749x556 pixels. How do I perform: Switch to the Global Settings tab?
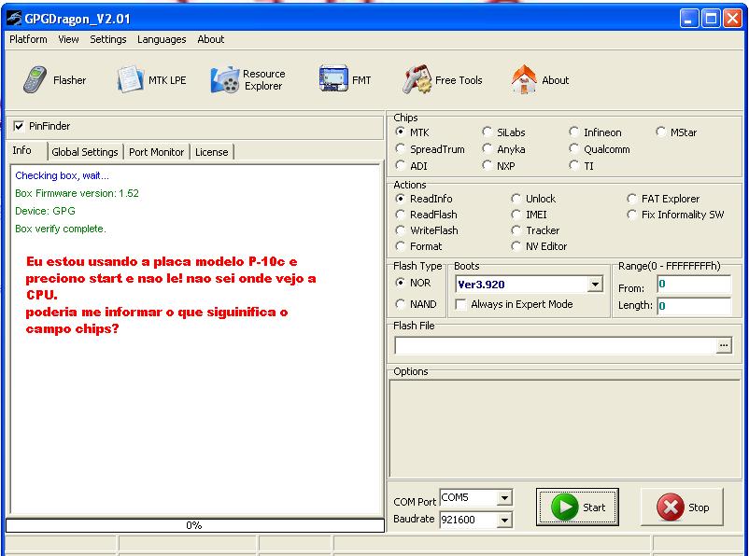85,152
